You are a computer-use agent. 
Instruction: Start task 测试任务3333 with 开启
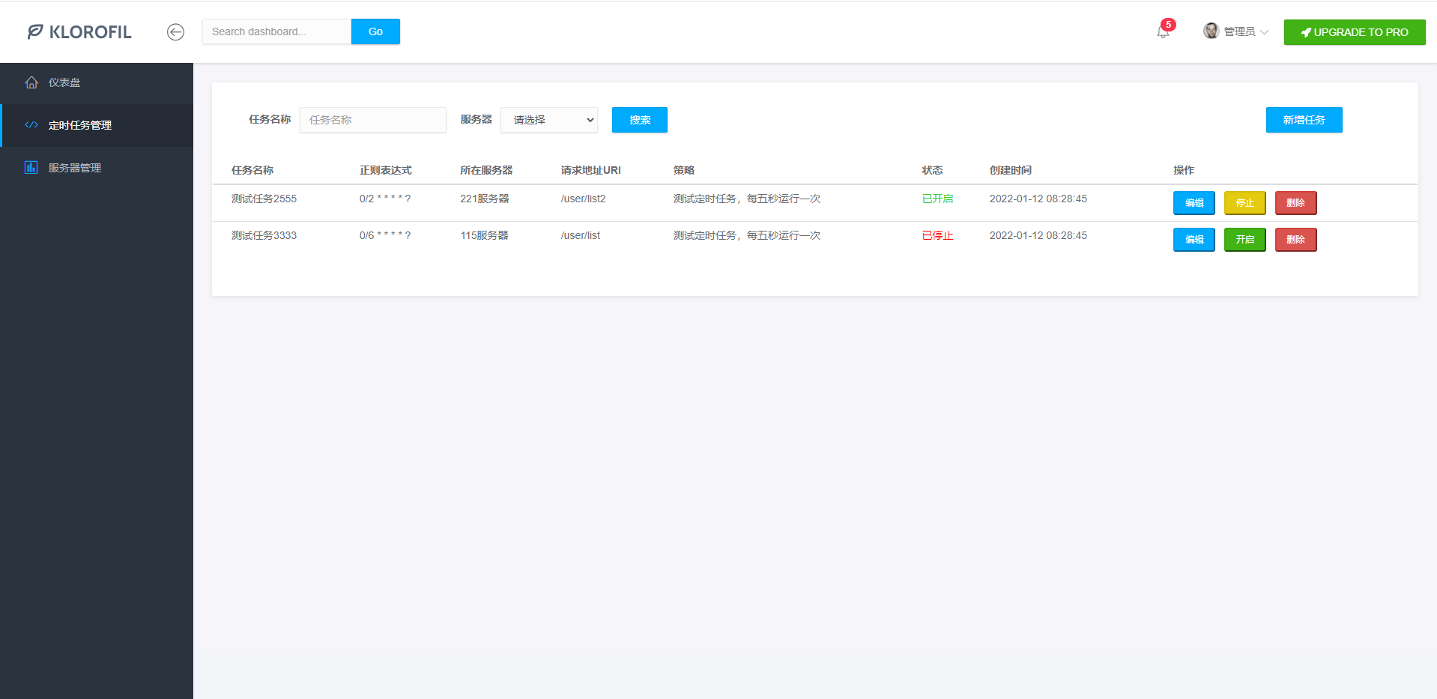(x=1244, y=240)
